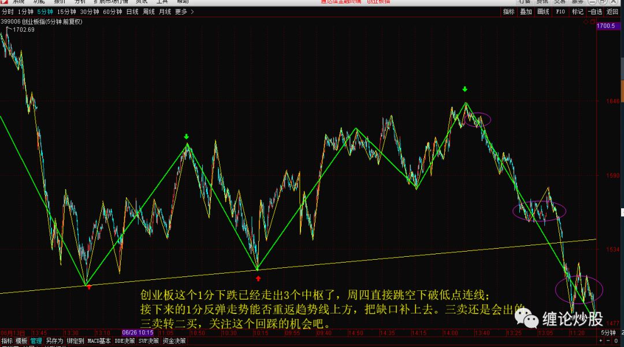Click the 06/26 10:15 time cursor label
The height and width of the screenshot is (347, 624).
[x=138, y=333]
